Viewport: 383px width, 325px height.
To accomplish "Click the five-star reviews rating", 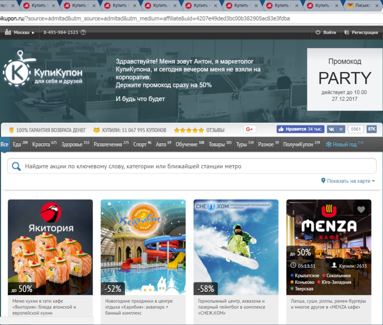I will tap(188, 130).
